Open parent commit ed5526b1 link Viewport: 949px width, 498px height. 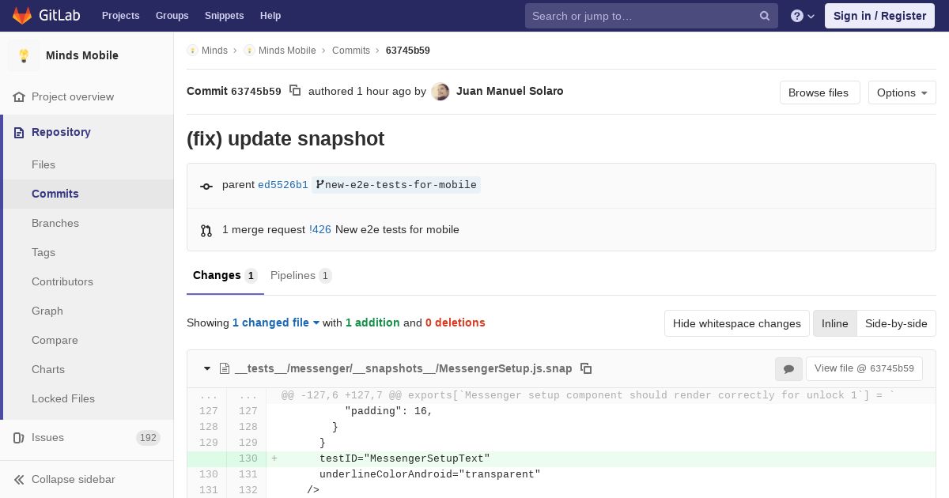[283, 185]
